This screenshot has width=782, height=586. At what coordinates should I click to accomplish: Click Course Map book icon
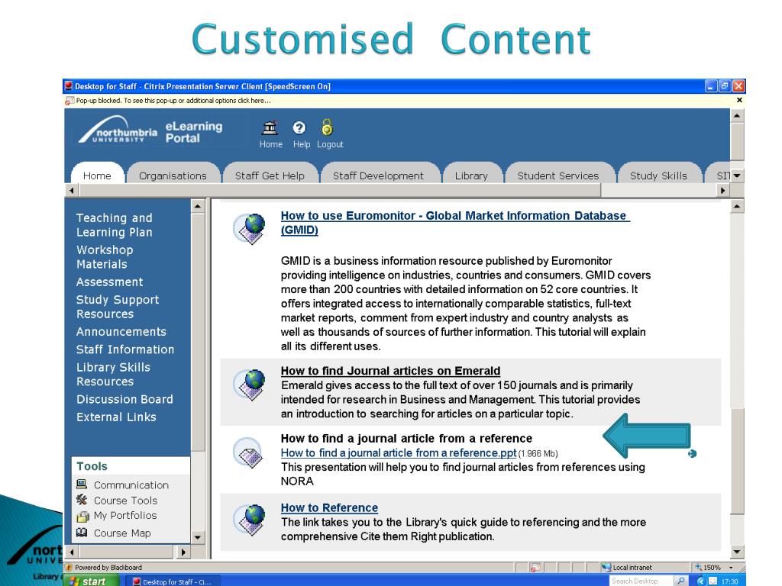pyautogui.click(x=82, y=533)
